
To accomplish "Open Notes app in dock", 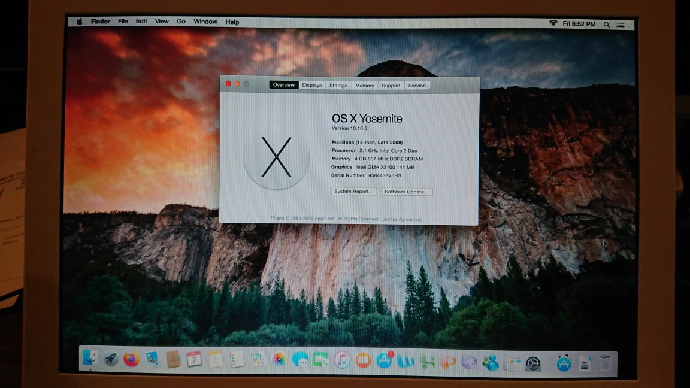I will (215, 360).
